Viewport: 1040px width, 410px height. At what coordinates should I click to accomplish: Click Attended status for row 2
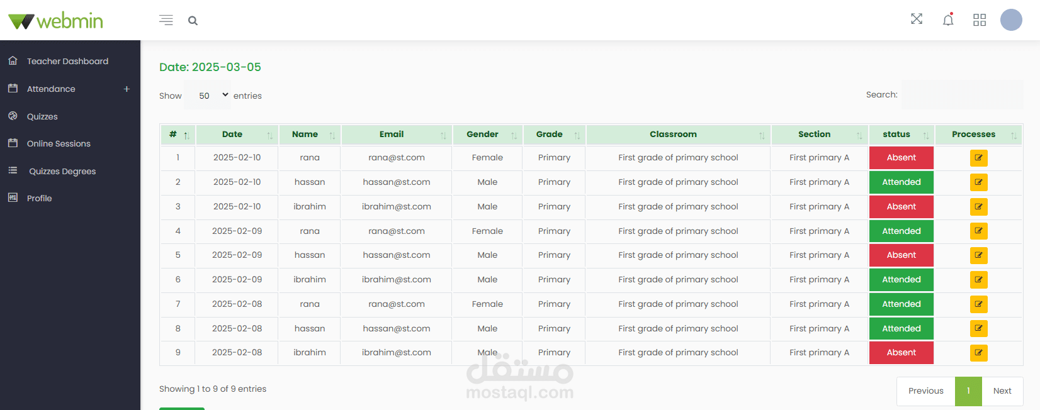pyautogui.click(x=902, y=182)
